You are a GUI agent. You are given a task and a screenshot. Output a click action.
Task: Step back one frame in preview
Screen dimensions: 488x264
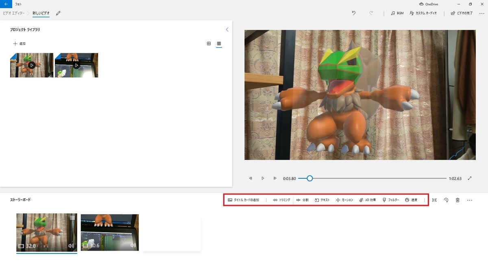click(x=251, y=178)
